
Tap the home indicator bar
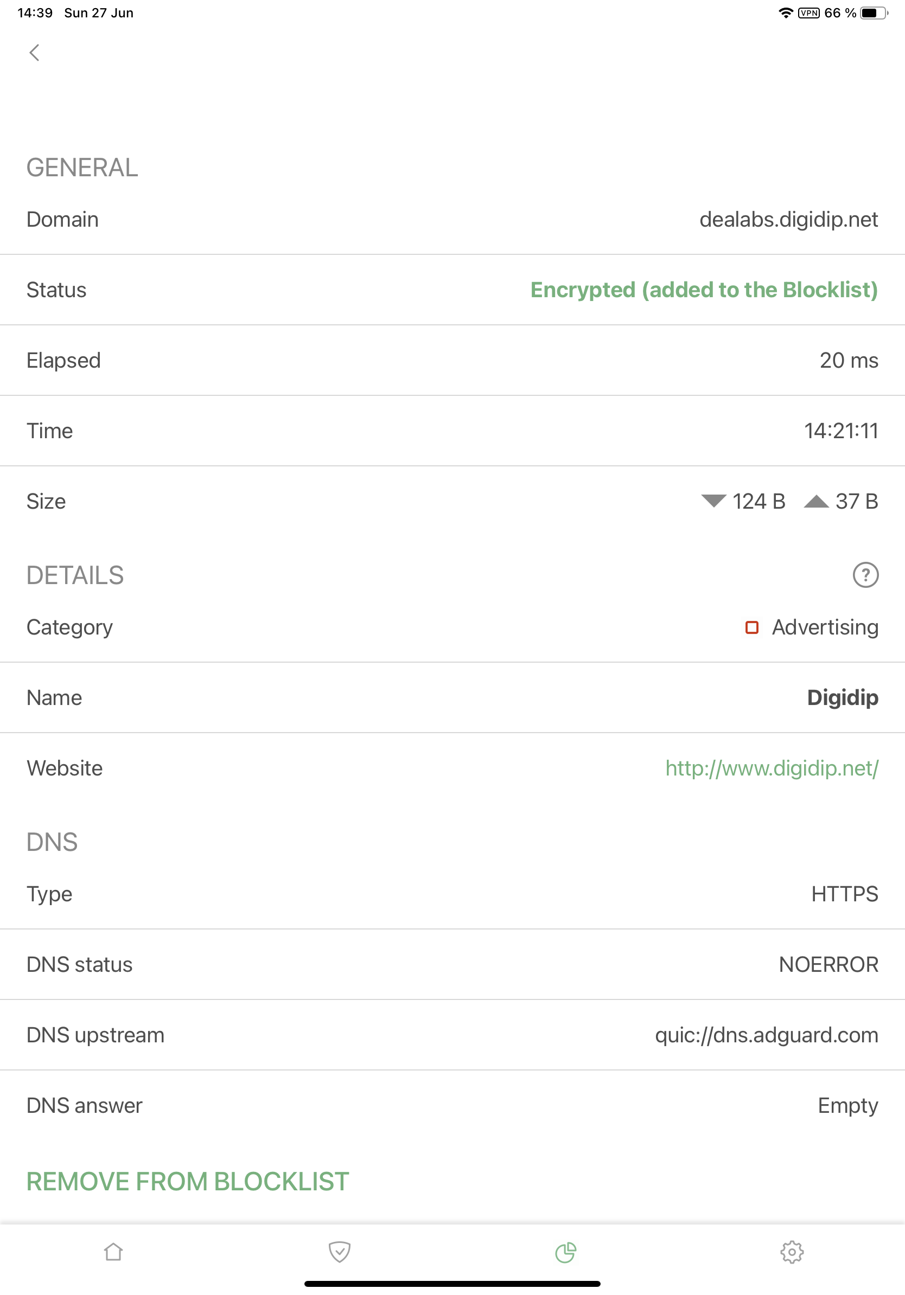tap(452, 1283)
